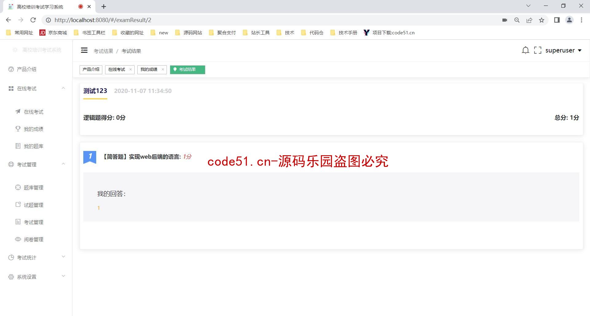Open the camera permission icon in address bar
Viewport: 590px width, 316px height.
coord(505,20)
